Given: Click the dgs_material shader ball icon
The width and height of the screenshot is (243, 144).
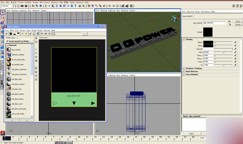Looking at the screenshot, I should 9,50.
